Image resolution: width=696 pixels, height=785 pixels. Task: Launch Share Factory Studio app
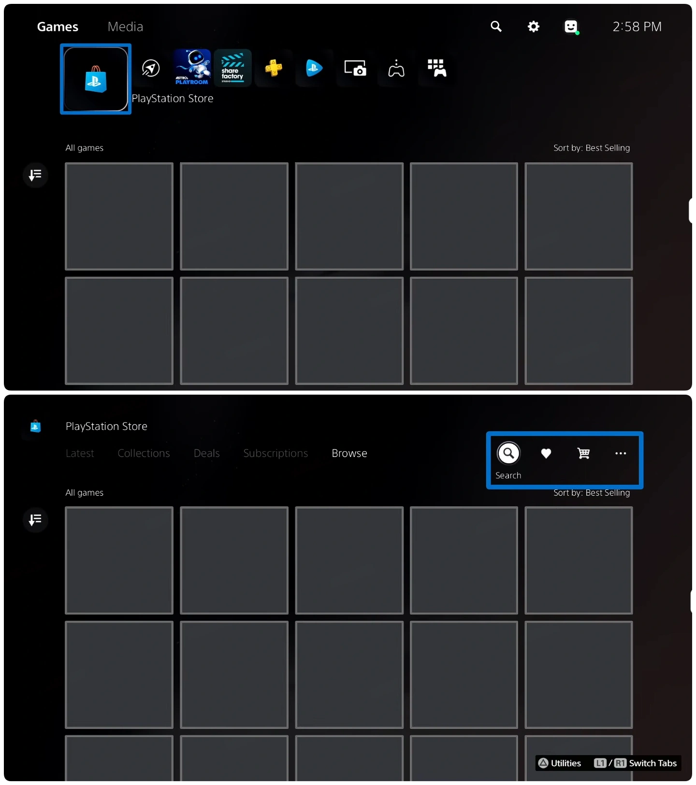click(x=232, y=68)
